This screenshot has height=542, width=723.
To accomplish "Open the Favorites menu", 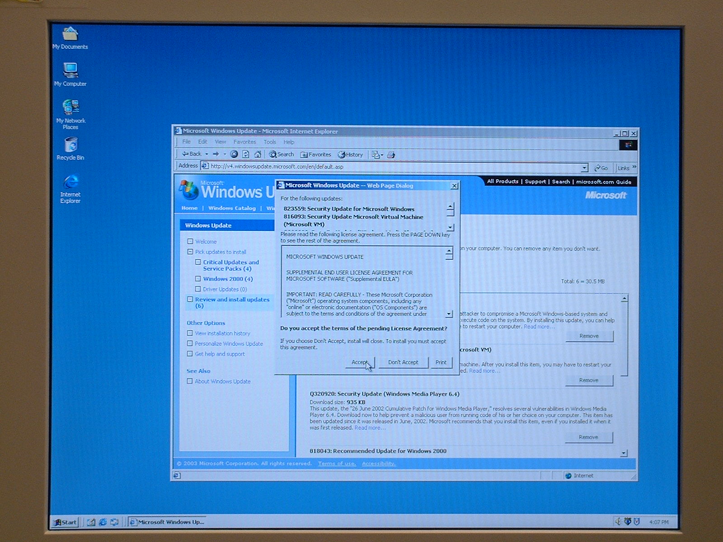I will (x=244, y=142).
